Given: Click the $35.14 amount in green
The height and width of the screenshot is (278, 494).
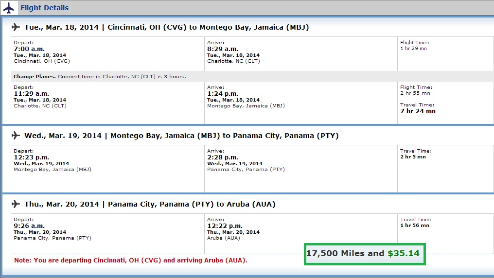Looking at the screenshot, I should [x=403, y=253].
